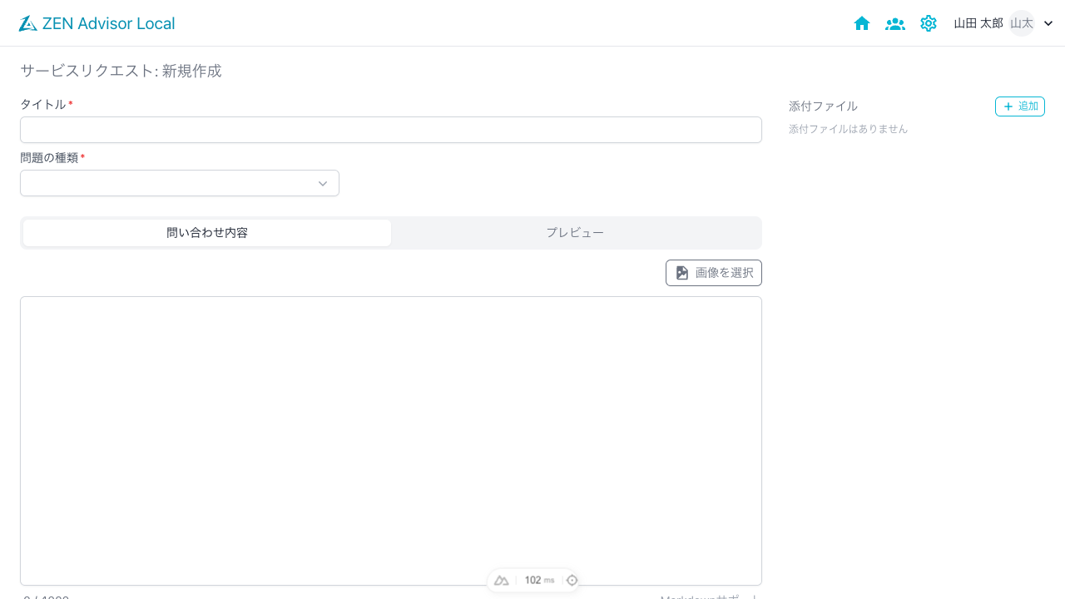This screenshot has width=1065, height=599.
Task: Select the 問い合わせ内容 tab
Action: tap(206, 233)
